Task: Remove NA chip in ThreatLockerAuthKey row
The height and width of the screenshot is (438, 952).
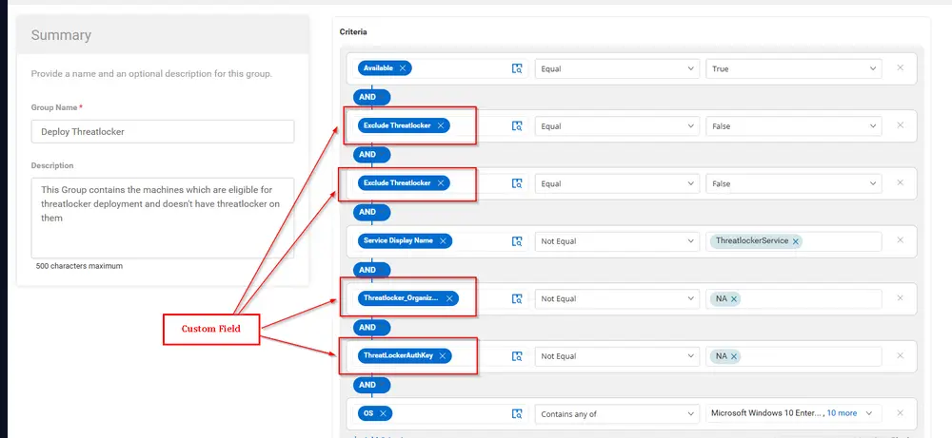Action: pyautogui.click(x=734, y=356)
